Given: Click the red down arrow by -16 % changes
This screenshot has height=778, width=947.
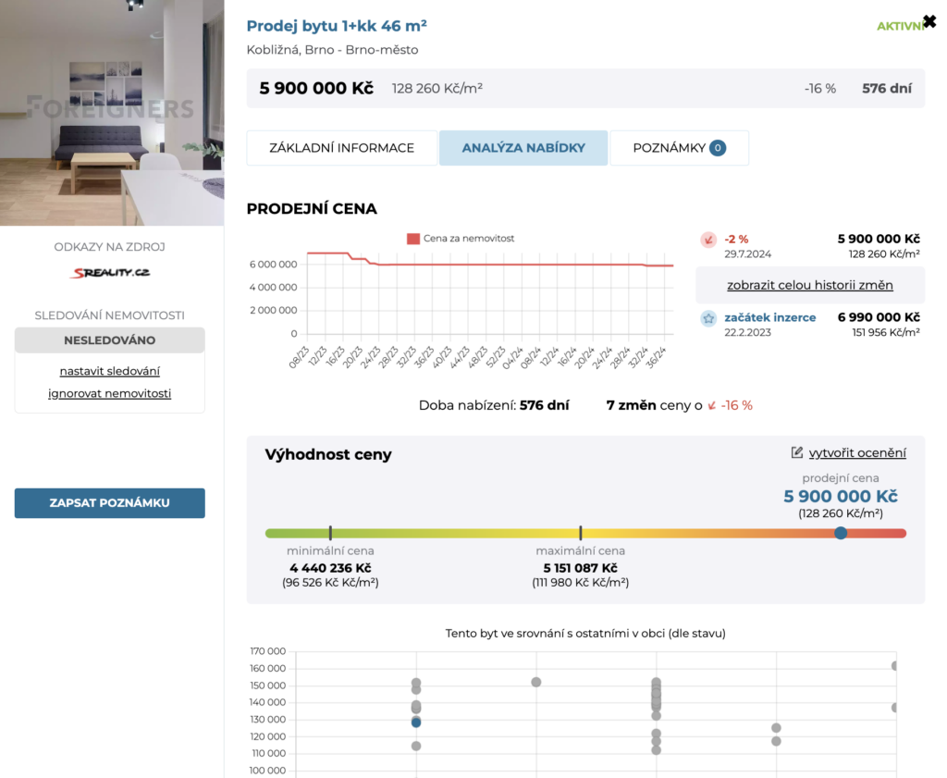Looking at the screenshot, I should click(x=711, y=406).
